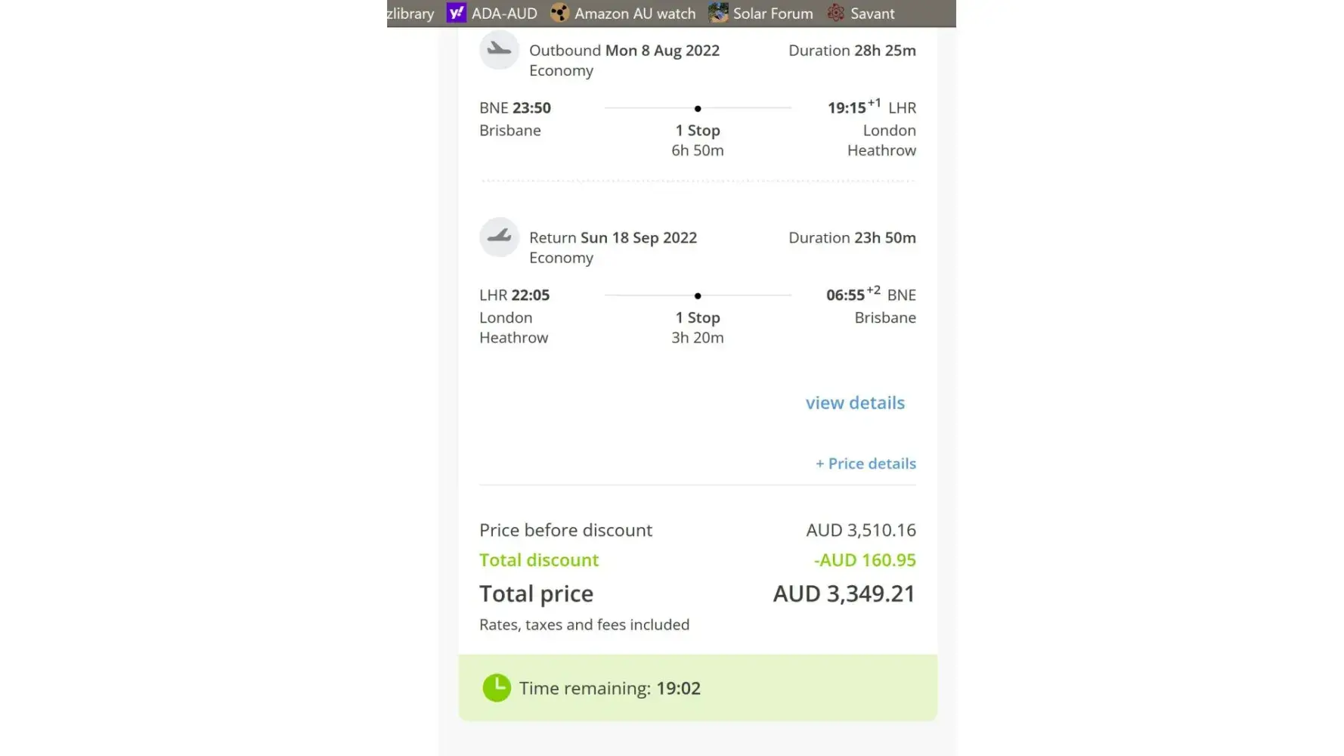Image resolution: width=1344 pixels, height=756 pixels.
Task: Select the return 1 Stop 3h 20m label
Action: 697,327
